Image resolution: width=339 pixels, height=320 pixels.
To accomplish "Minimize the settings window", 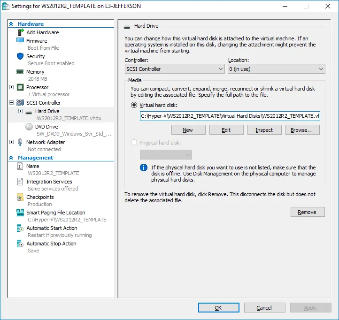I will [x=285, y=6].
